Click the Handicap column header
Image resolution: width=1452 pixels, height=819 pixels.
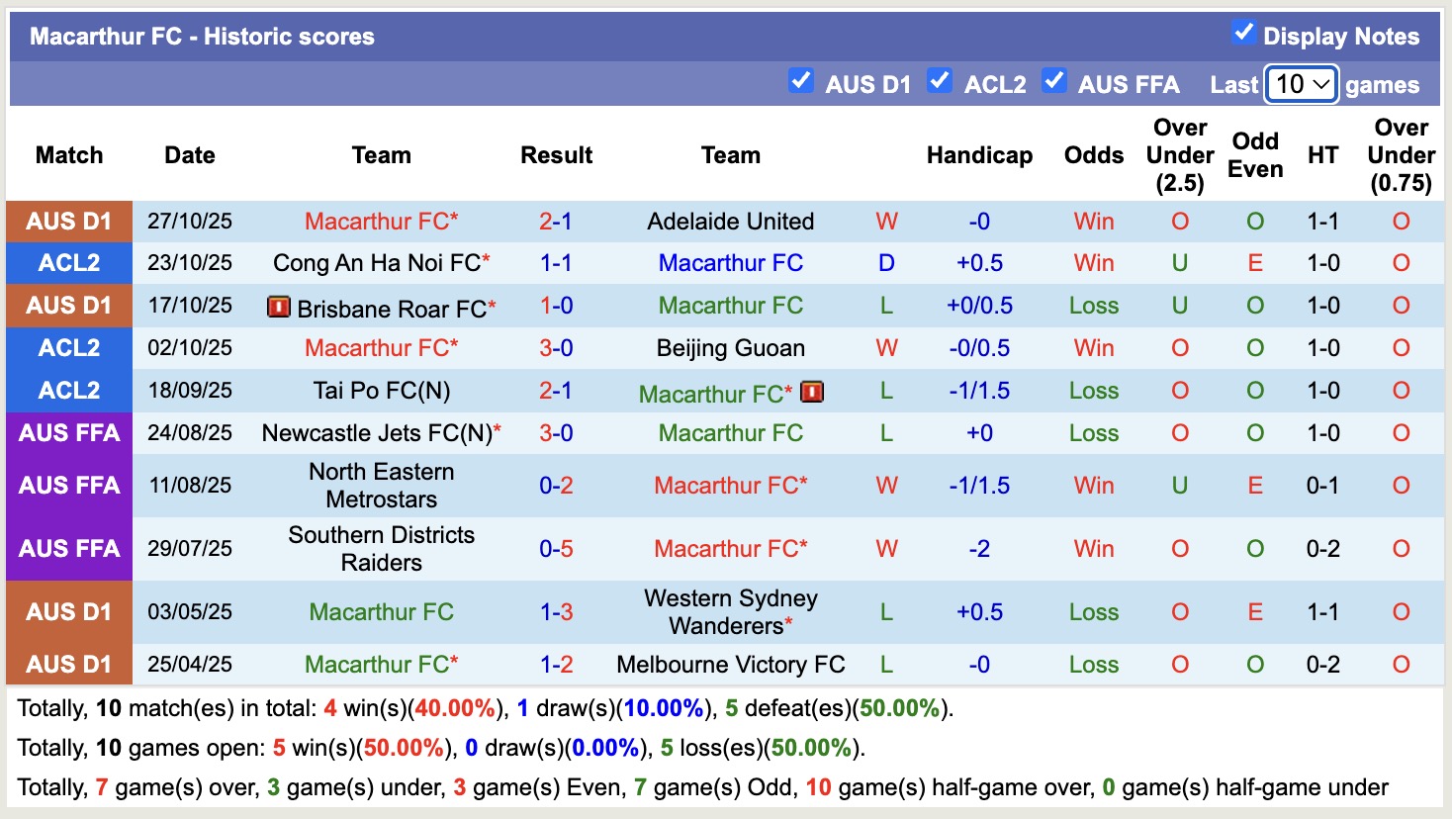pyautogui.click(x=979, y=155)
